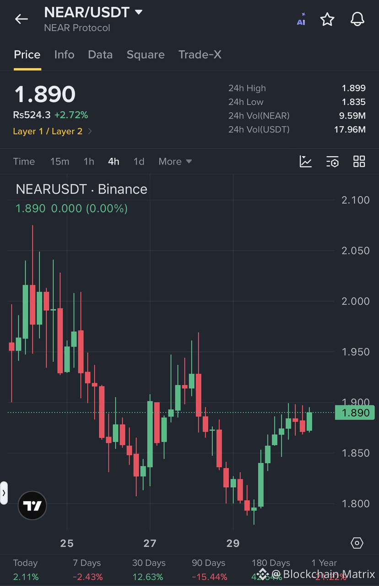Screen dimensions: 379x586
Task: Click the +2.72% change value
Action: pyautogui.click(x=71, y=115)
